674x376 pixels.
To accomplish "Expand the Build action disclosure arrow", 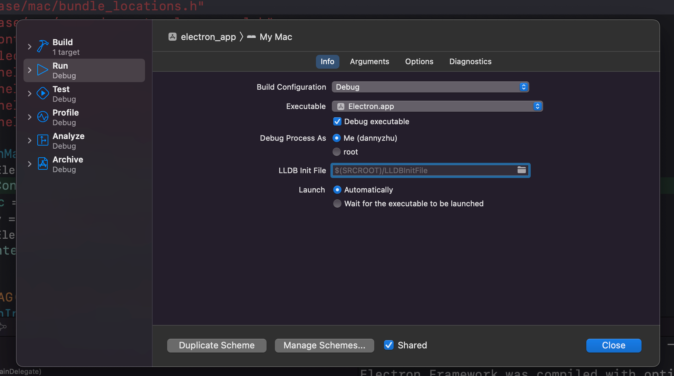I will 30,47.
